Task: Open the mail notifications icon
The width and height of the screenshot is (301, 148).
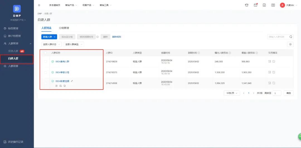Action: coord(256,5)
